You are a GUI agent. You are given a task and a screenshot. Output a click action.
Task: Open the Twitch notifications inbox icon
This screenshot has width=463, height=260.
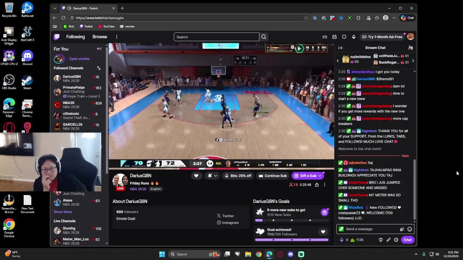334,37
